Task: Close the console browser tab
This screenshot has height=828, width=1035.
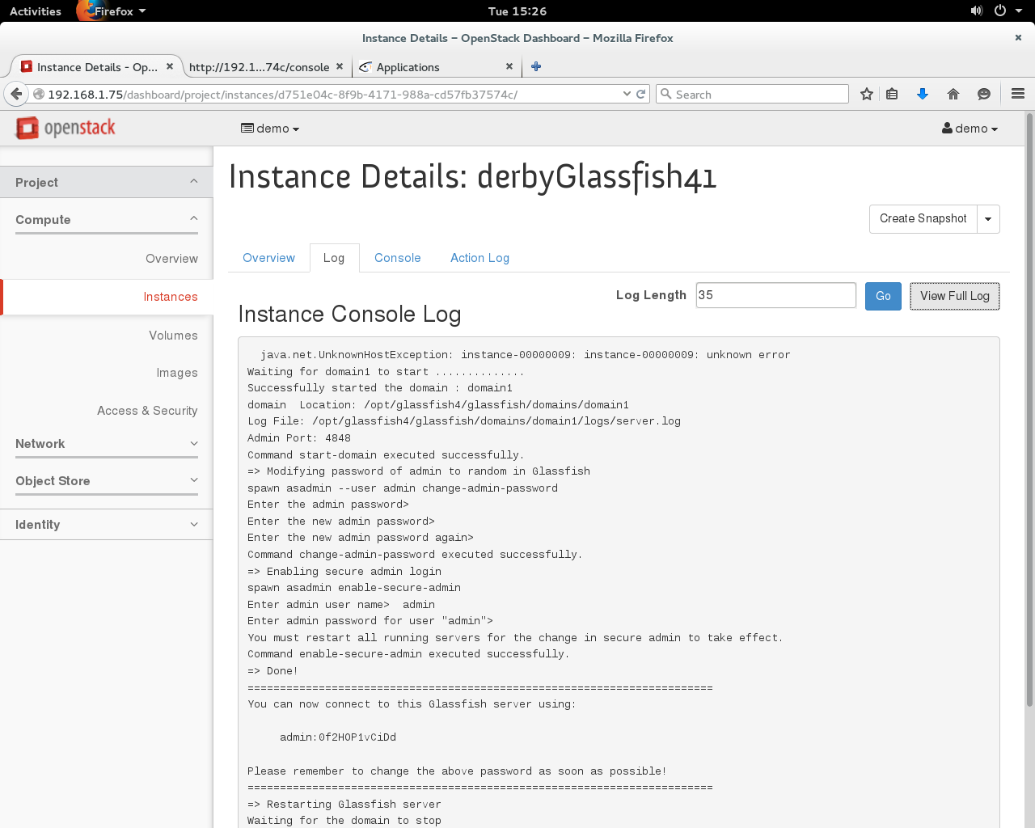Action: coord(340,66)
